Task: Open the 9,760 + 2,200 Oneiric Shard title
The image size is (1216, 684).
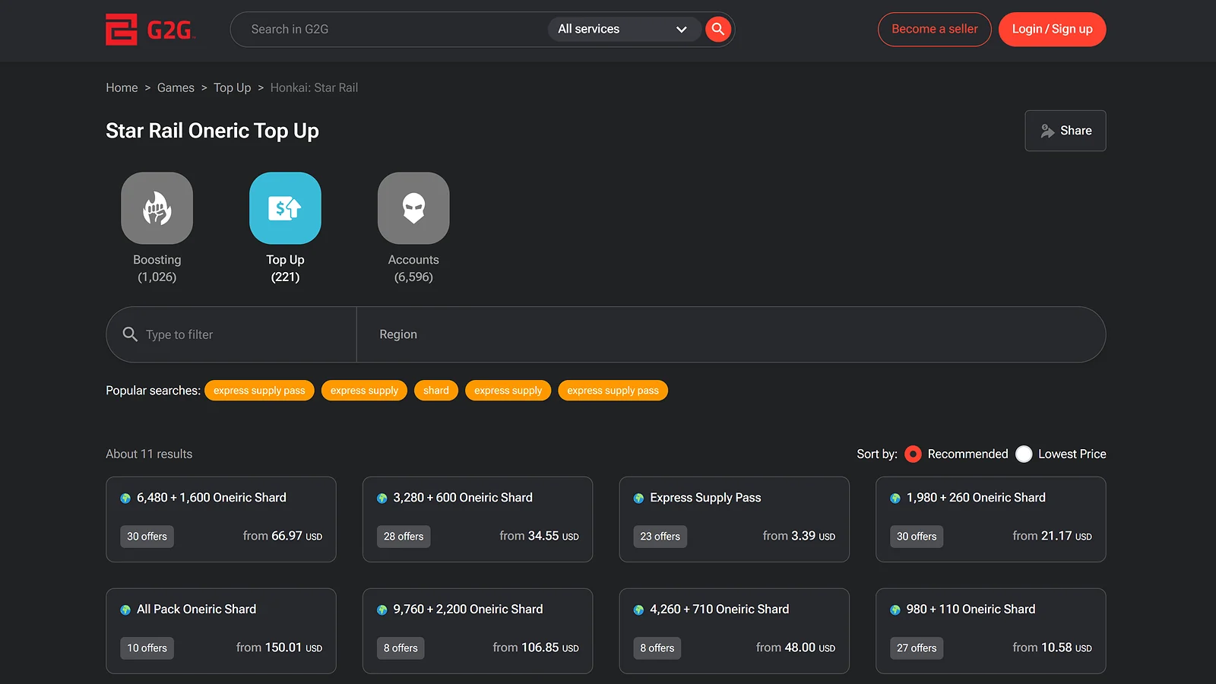Action: pyautogui.click(x=468, y=610)
